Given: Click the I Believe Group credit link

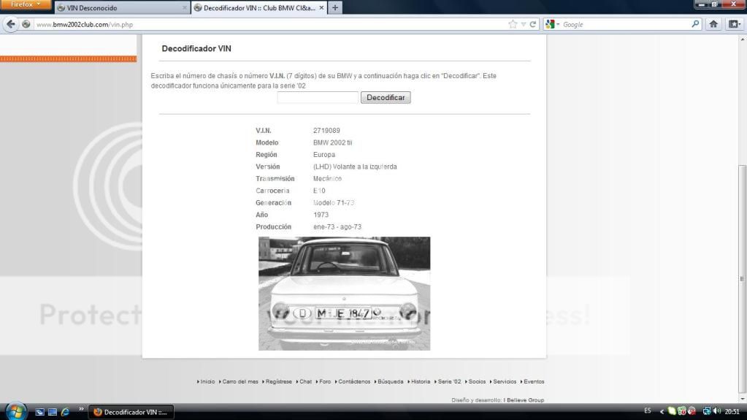Looking at the screenshot, I should 524,400.
